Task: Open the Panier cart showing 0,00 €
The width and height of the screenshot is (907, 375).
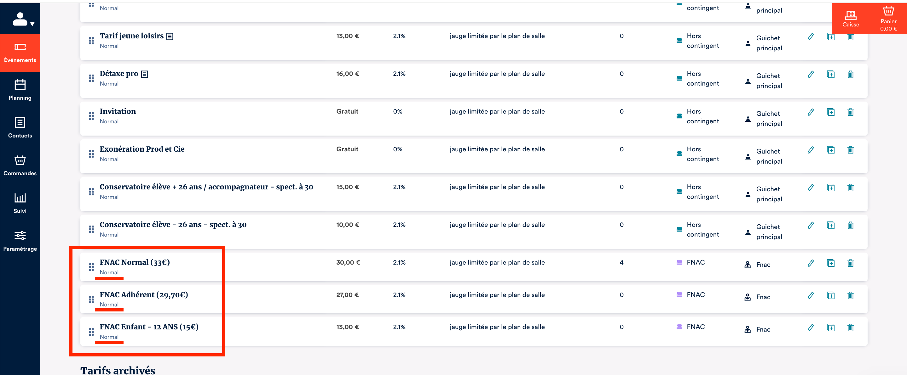Action: pyautogui.click(x=888, y=19)
